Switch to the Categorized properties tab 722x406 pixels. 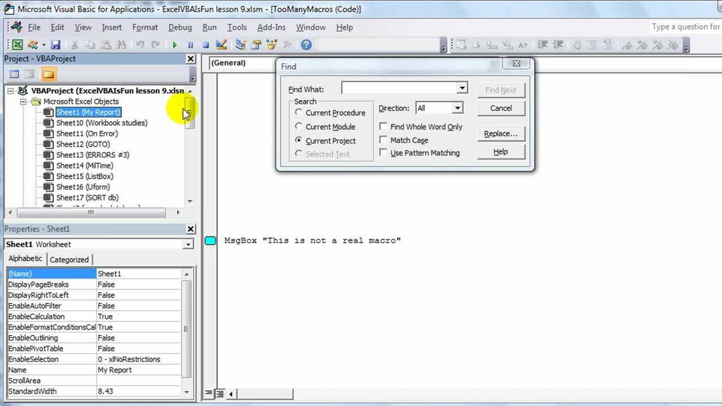(x=69, y=259)
